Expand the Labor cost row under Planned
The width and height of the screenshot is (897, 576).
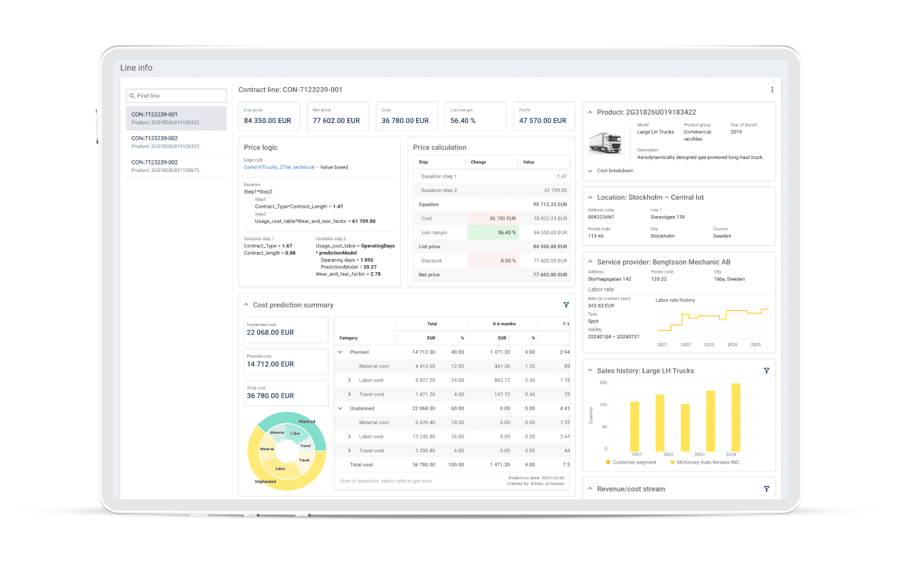click(x=349, y=381)
